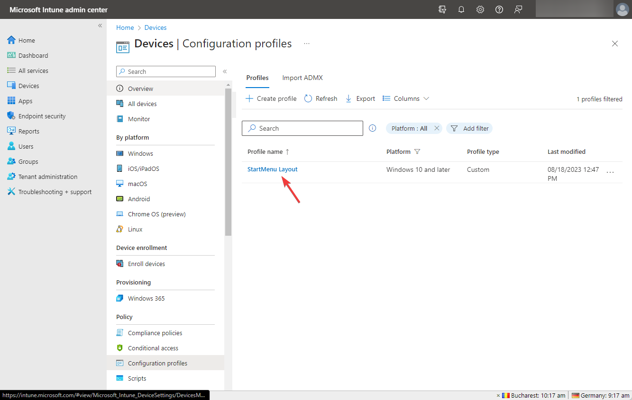
Task: Switch to the Import ADMX tab
Action: (x=302, y=78)
